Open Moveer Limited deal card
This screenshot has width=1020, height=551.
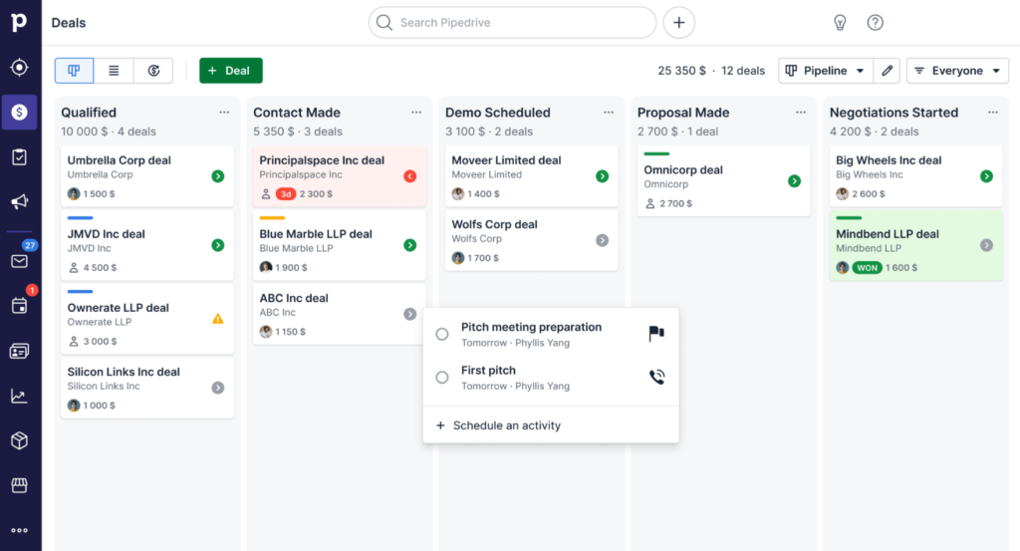point(532,176)
